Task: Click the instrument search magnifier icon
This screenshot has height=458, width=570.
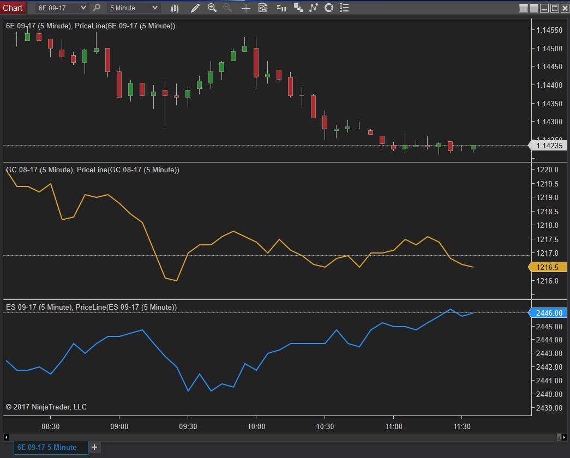Action: click(97, 8)
